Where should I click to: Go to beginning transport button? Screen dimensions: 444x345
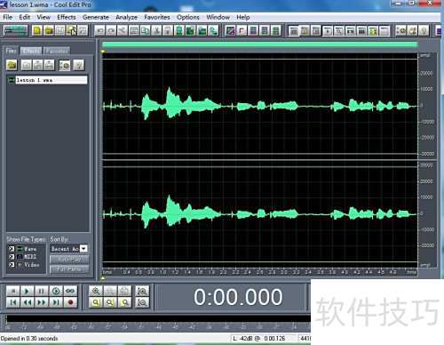click(13, 302)
